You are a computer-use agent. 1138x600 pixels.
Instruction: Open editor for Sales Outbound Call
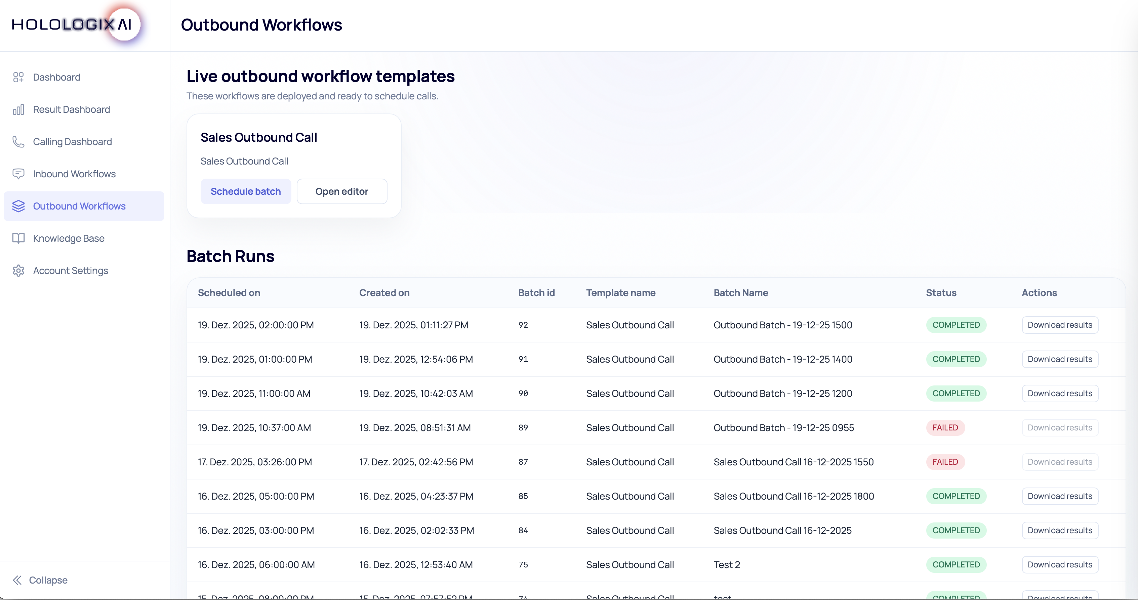(341, 191)
